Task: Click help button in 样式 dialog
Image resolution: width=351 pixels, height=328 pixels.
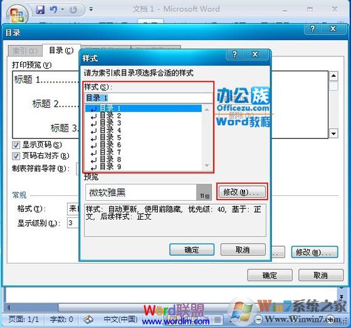Action: (234, 54)
